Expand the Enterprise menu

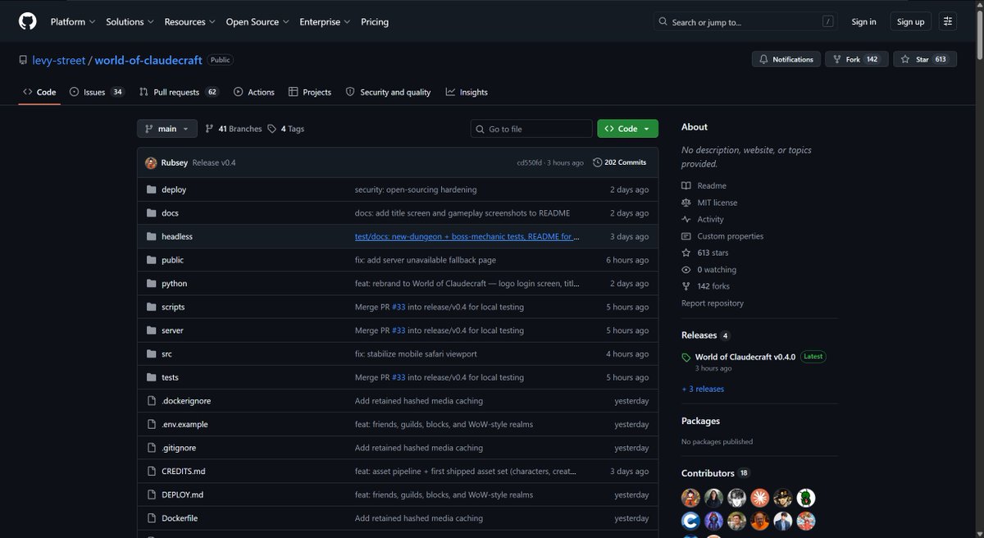325,22
